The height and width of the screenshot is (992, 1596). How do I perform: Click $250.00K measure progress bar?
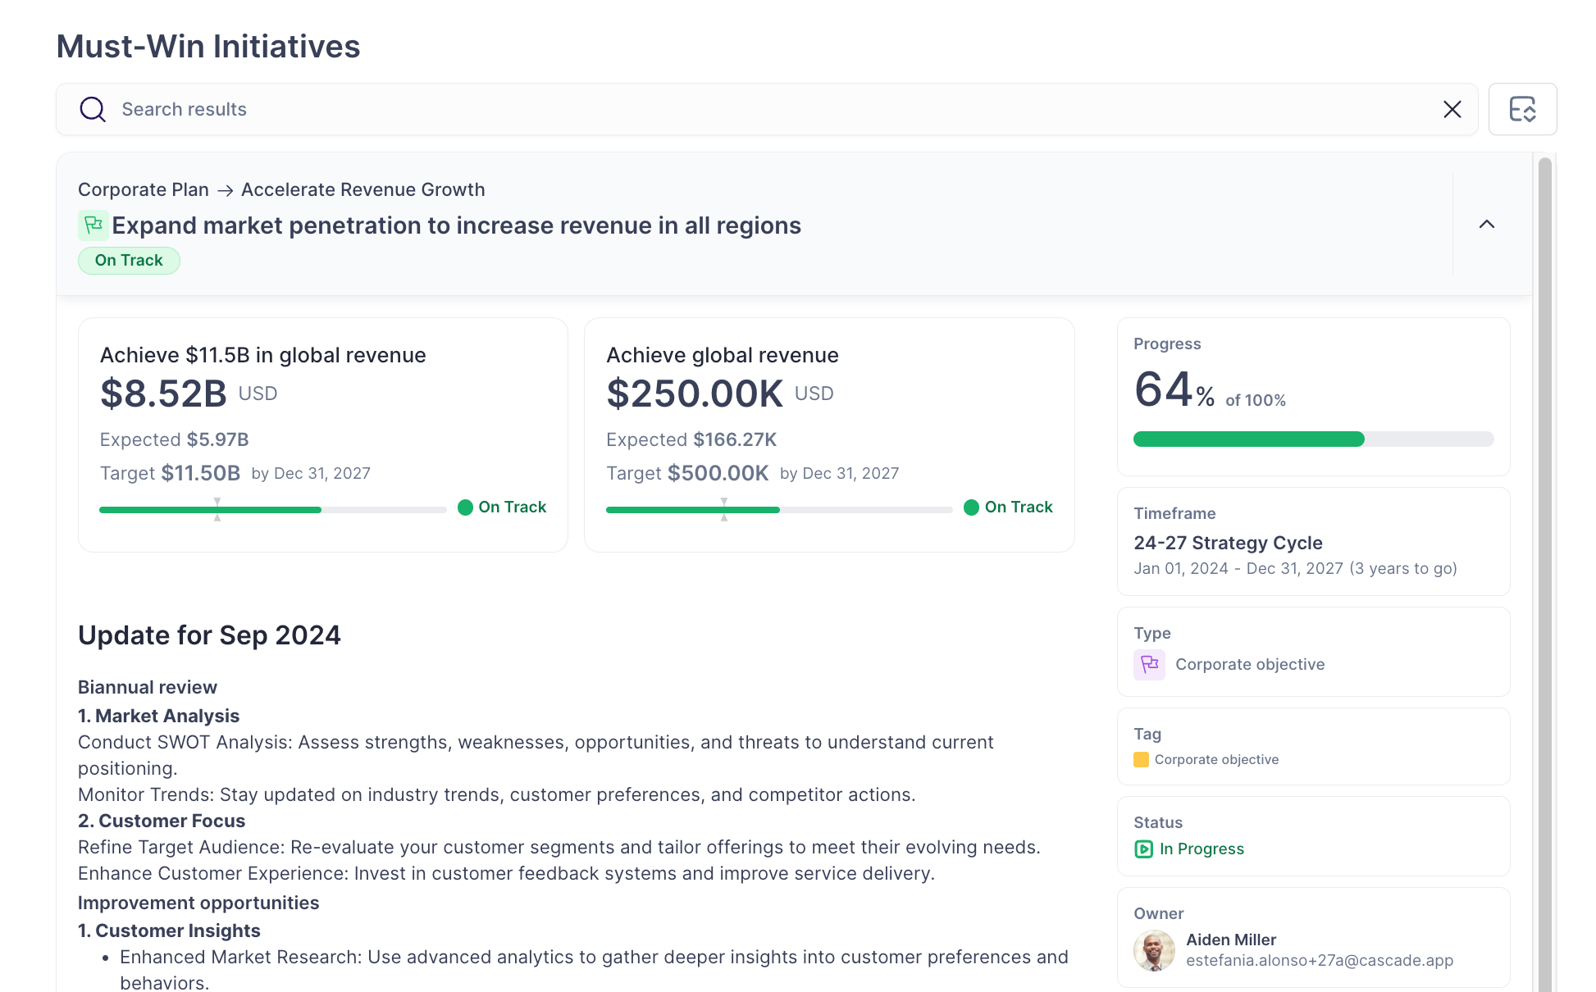pos(778,510)
